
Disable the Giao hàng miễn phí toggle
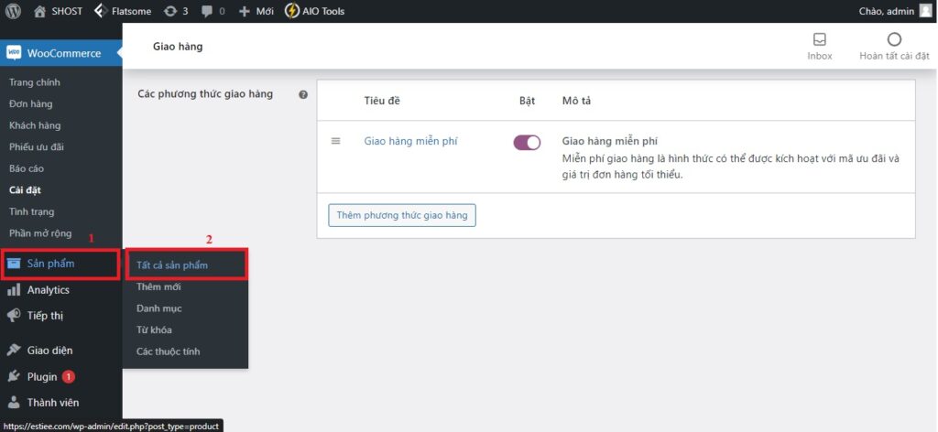(x=527, y=142)
